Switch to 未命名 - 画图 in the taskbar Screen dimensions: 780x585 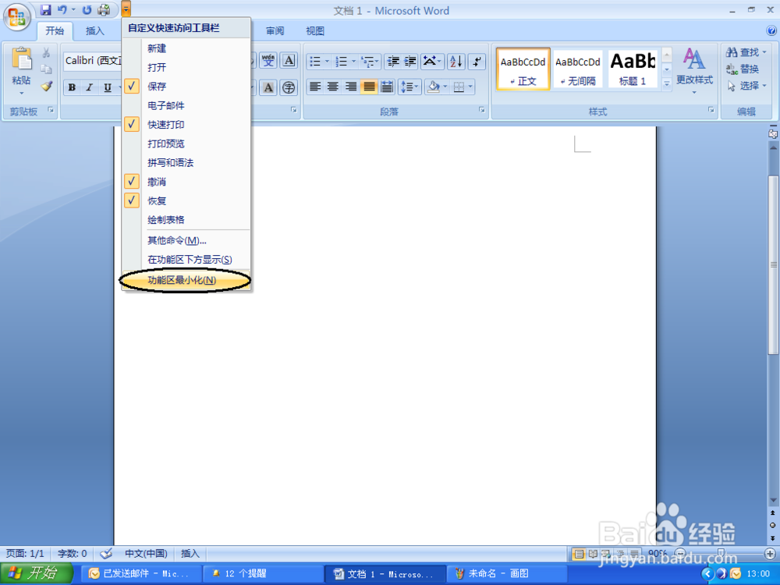pyautogui.click(x=507, y=573)
